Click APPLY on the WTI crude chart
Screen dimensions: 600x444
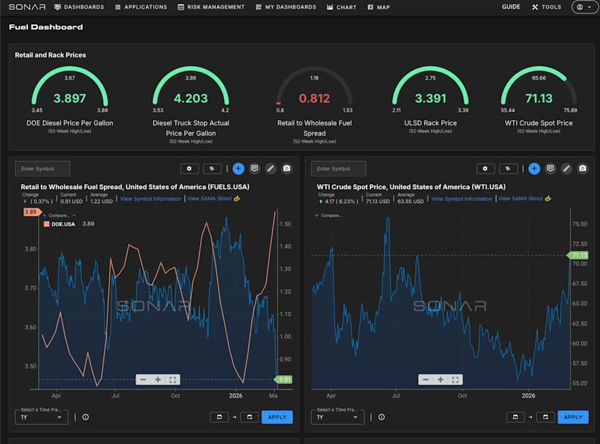(572, 417)
